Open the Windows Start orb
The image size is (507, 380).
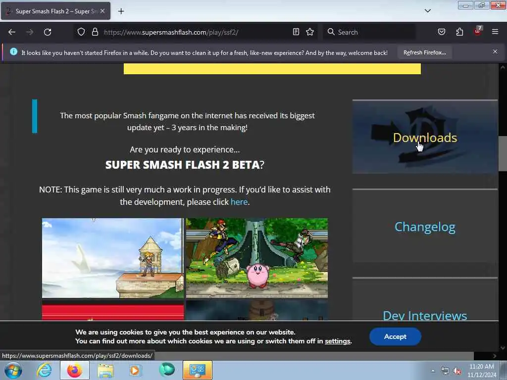[x=13, y=370]
